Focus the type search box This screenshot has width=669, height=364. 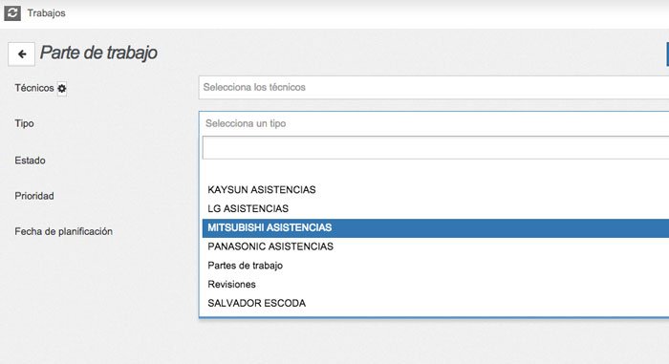[x=436, y=148]
